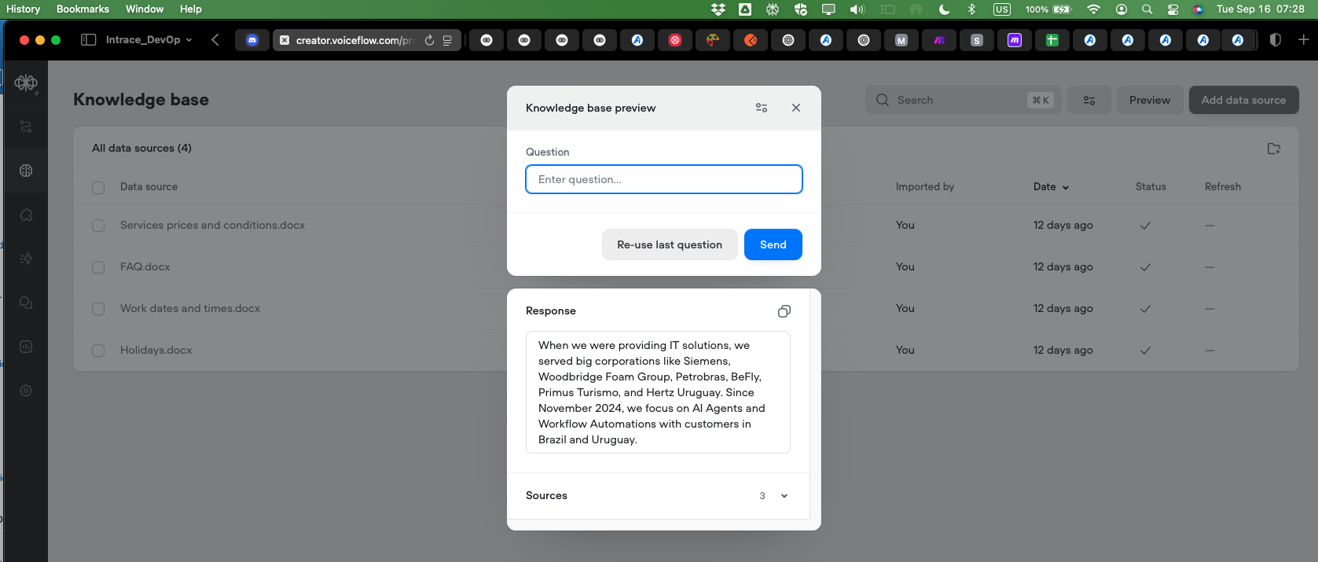Open knowledge base settings sliders icon beside Search
Viewport: 1318px width, 562px height.
click(1089, 100)
